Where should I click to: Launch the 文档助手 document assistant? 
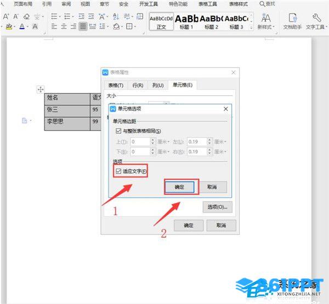click(292, 21)
